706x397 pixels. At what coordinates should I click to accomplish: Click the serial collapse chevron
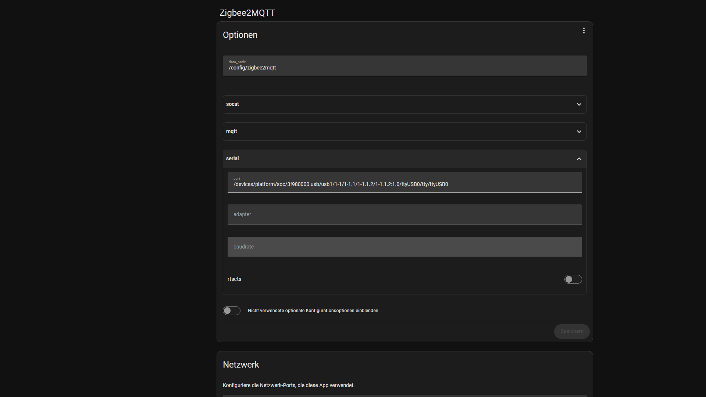[x=579, y=159]
